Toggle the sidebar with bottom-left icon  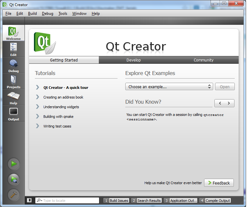click(x=29, y=200)
